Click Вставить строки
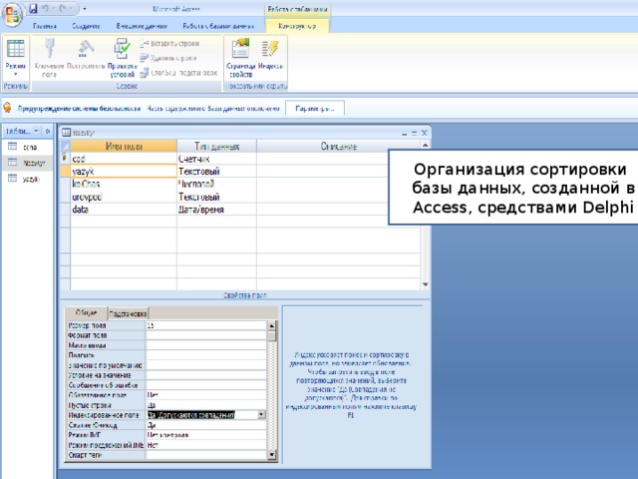Image resolution: width=638 pixels, height=479 pixels. [169, 43]
